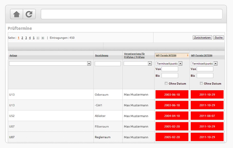Go to page 3 of results
The height and width of the screenshot is (148, 233).
pyautogui.click(x=26, y=38)
